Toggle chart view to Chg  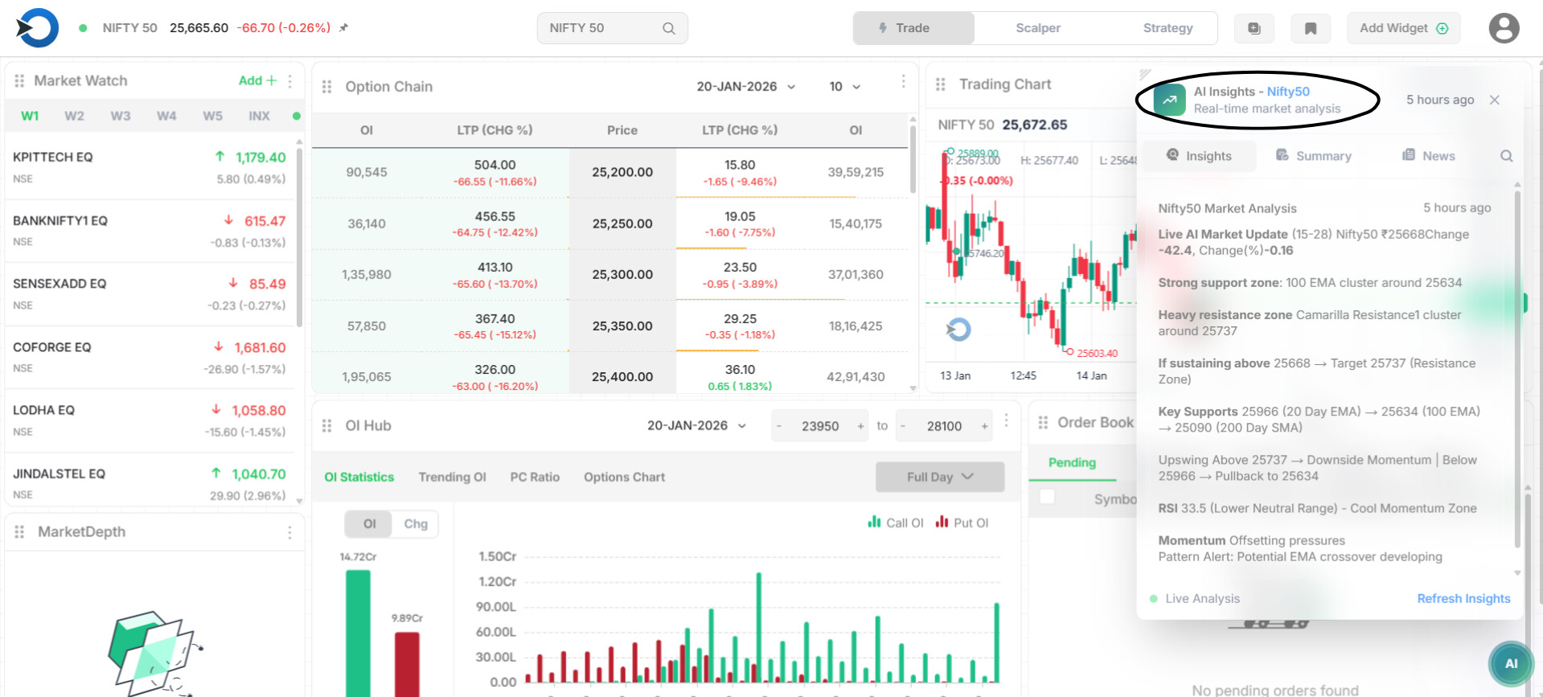tap(416, 523)
